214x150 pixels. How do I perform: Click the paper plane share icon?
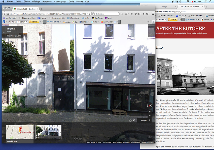pyautogui.click(x=143, y=14)
